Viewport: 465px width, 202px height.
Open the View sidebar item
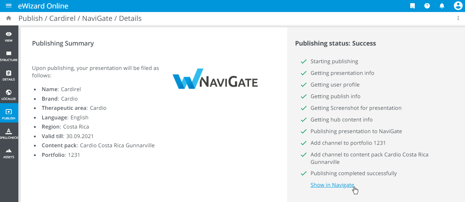click(9, 37)
